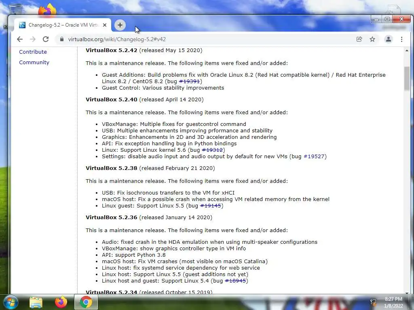Launch Firefox from the taskbar

pyautogui.click(x=61, y=302)
